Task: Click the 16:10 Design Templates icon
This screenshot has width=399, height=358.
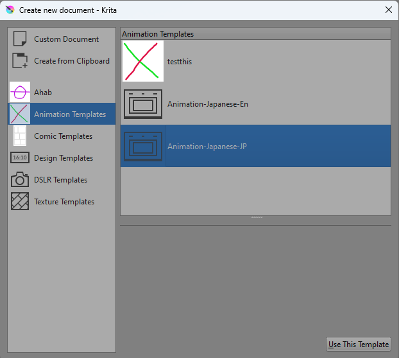Action: pos(20,157)
